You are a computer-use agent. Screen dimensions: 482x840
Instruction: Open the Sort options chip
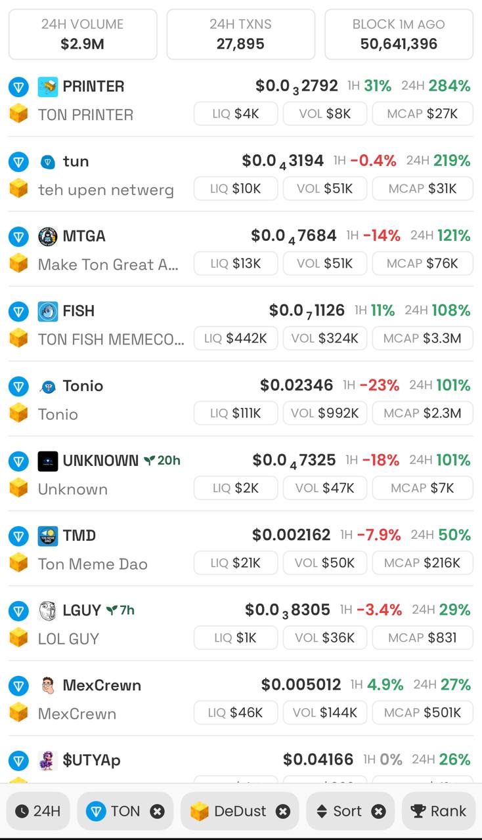tap(340, 811)
